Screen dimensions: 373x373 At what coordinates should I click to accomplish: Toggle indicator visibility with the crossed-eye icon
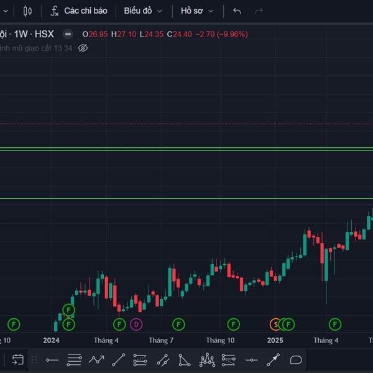point(83,48)
